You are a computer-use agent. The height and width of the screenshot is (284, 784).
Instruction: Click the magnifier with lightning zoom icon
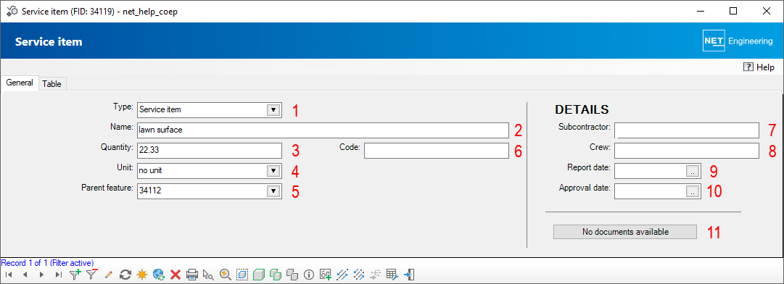point(226,274)
